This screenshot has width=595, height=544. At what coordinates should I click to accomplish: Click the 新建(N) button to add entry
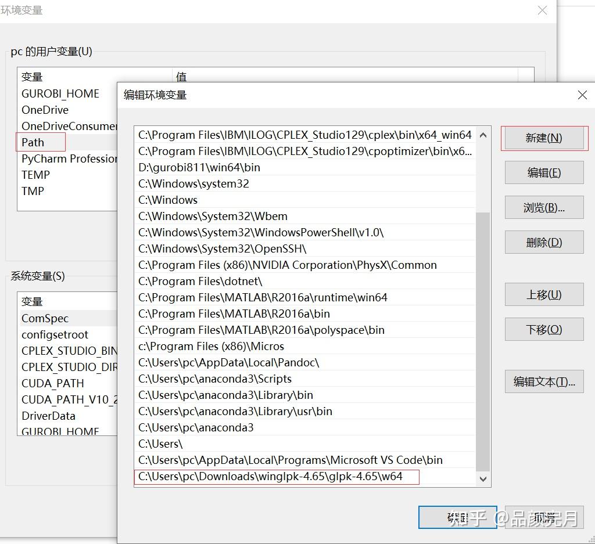click(x=544, y=138)
